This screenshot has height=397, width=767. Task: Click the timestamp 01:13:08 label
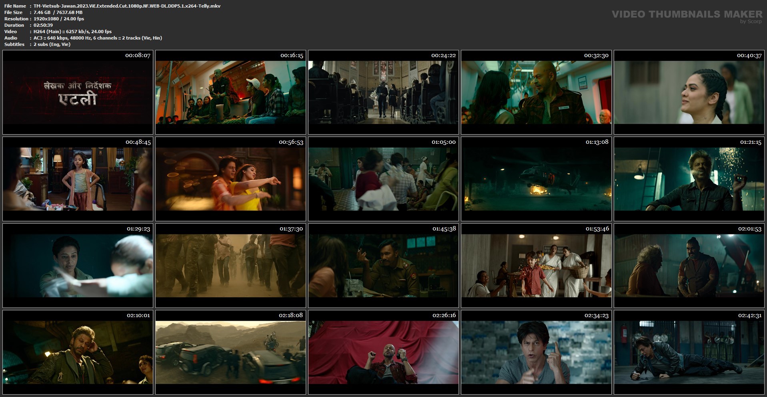point(597,142)
